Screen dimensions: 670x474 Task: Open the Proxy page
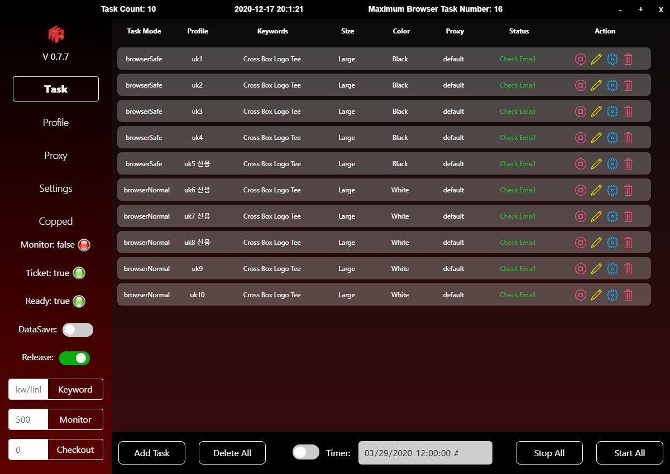(56, 156)
